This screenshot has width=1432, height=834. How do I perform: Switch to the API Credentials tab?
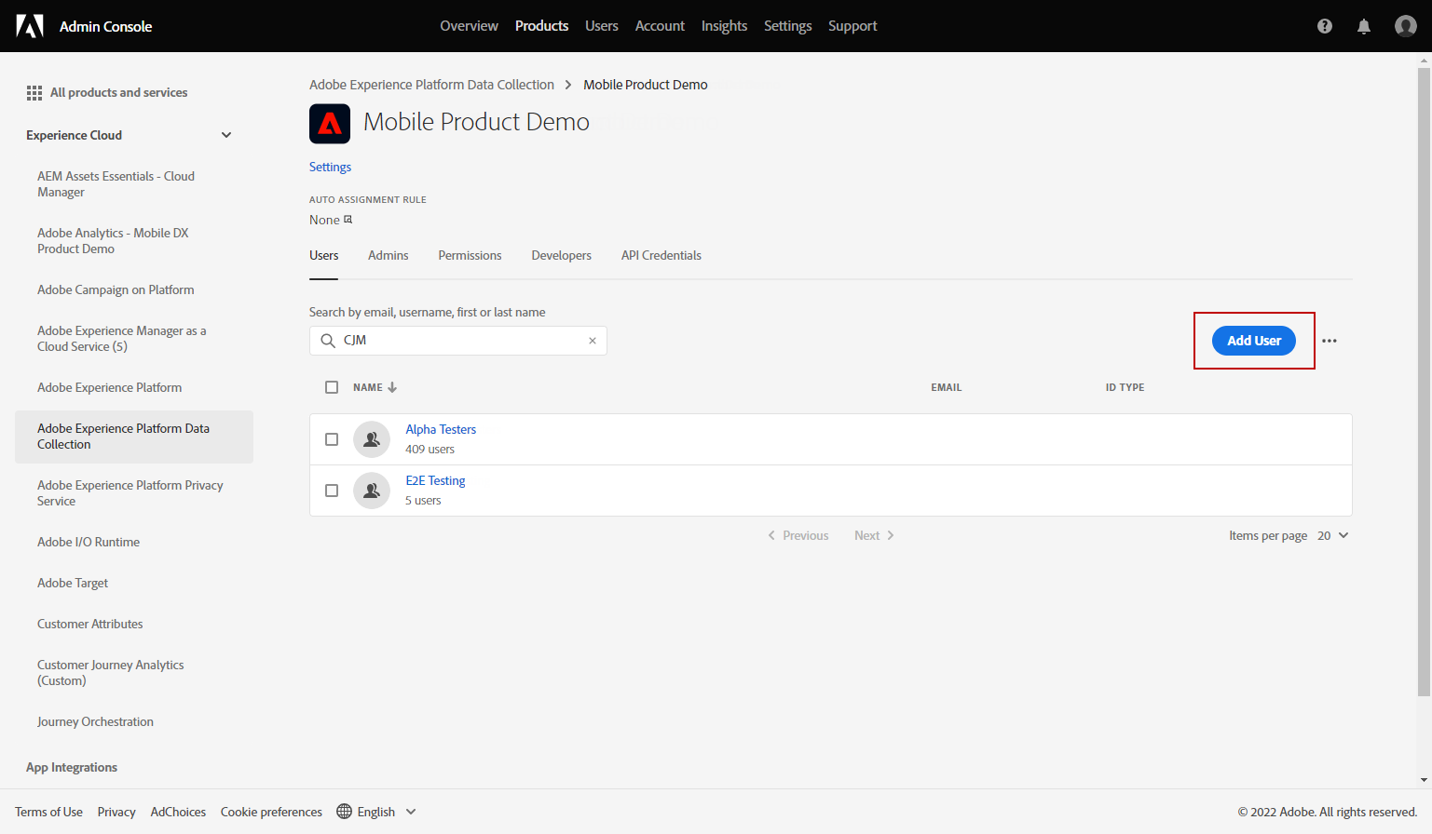coord(661,256)
